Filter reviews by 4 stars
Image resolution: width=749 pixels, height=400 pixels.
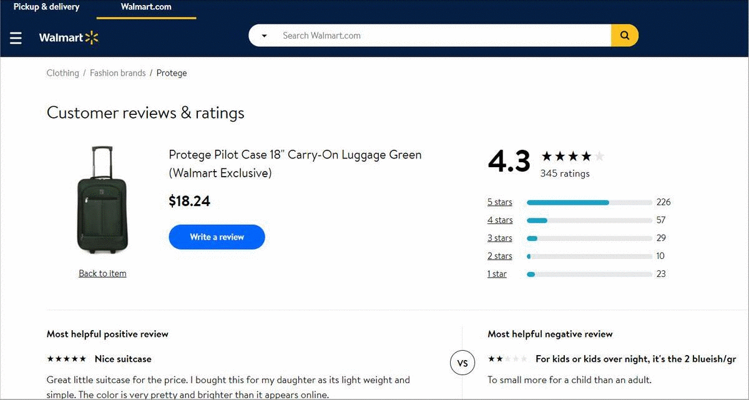[x=500, y=220]
